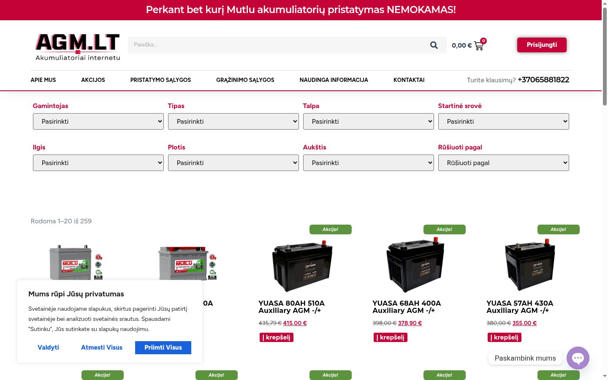Open the Gamintojas dropdown
The height and width of the screenshot is (380, 608).
click(x=98, y=122)
